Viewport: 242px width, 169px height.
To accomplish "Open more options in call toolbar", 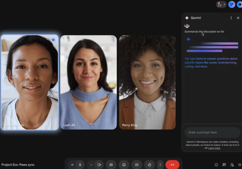I will tap(160, 165).
